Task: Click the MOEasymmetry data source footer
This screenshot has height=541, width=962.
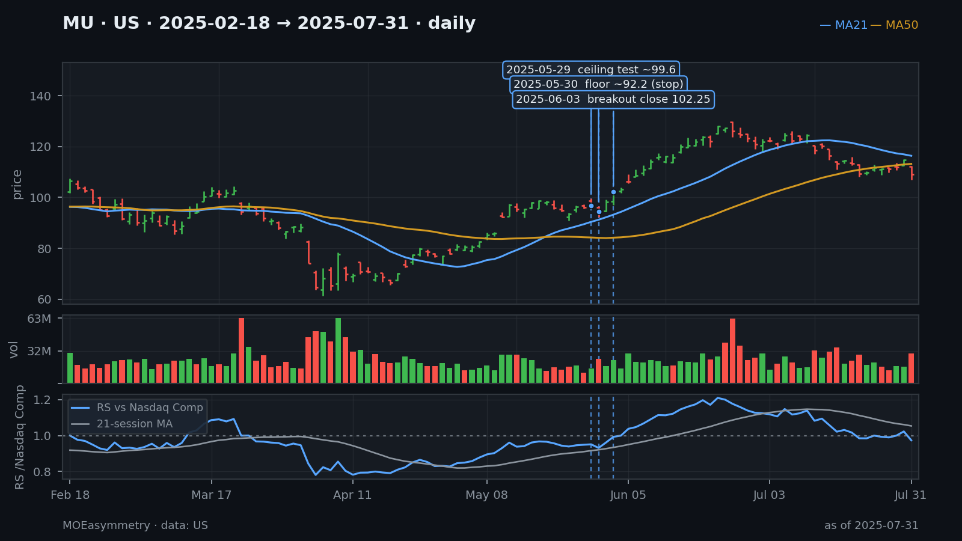Action: (135, 525)
